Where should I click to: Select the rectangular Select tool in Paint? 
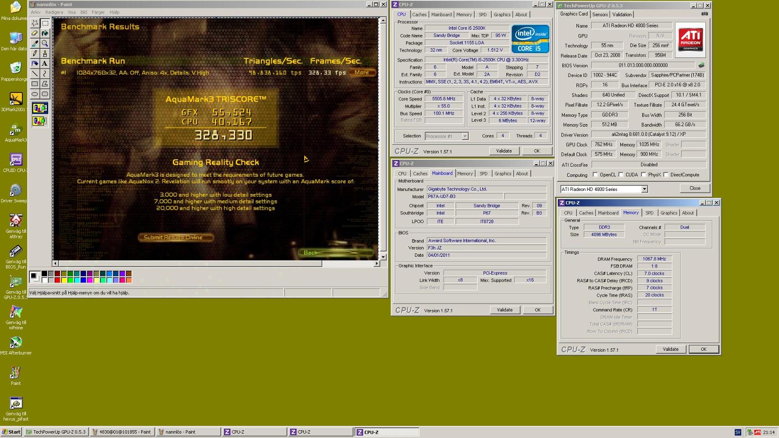pos(45,23)
